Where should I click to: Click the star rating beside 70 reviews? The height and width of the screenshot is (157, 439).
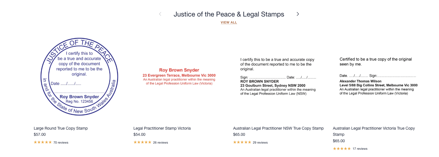43,142
